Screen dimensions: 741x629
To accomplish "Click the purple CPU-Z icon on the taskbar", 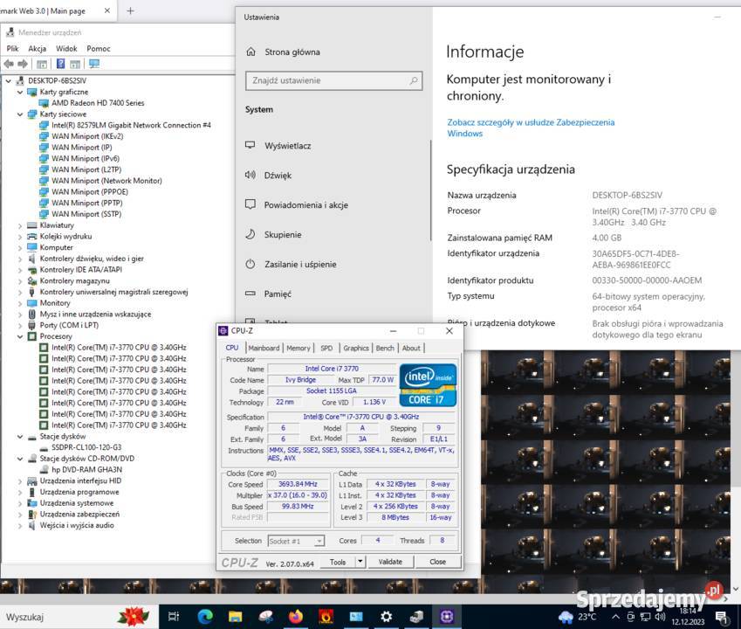I will [447, 616].
